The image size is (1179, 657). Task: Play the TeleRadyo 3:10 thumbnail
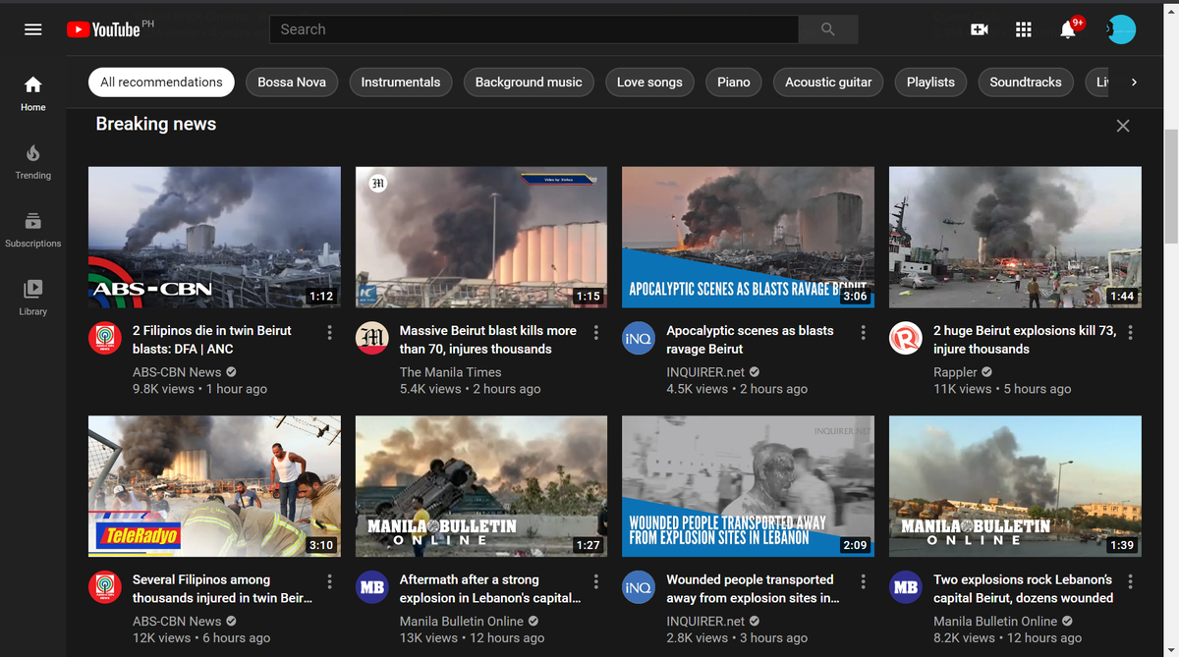214,486
